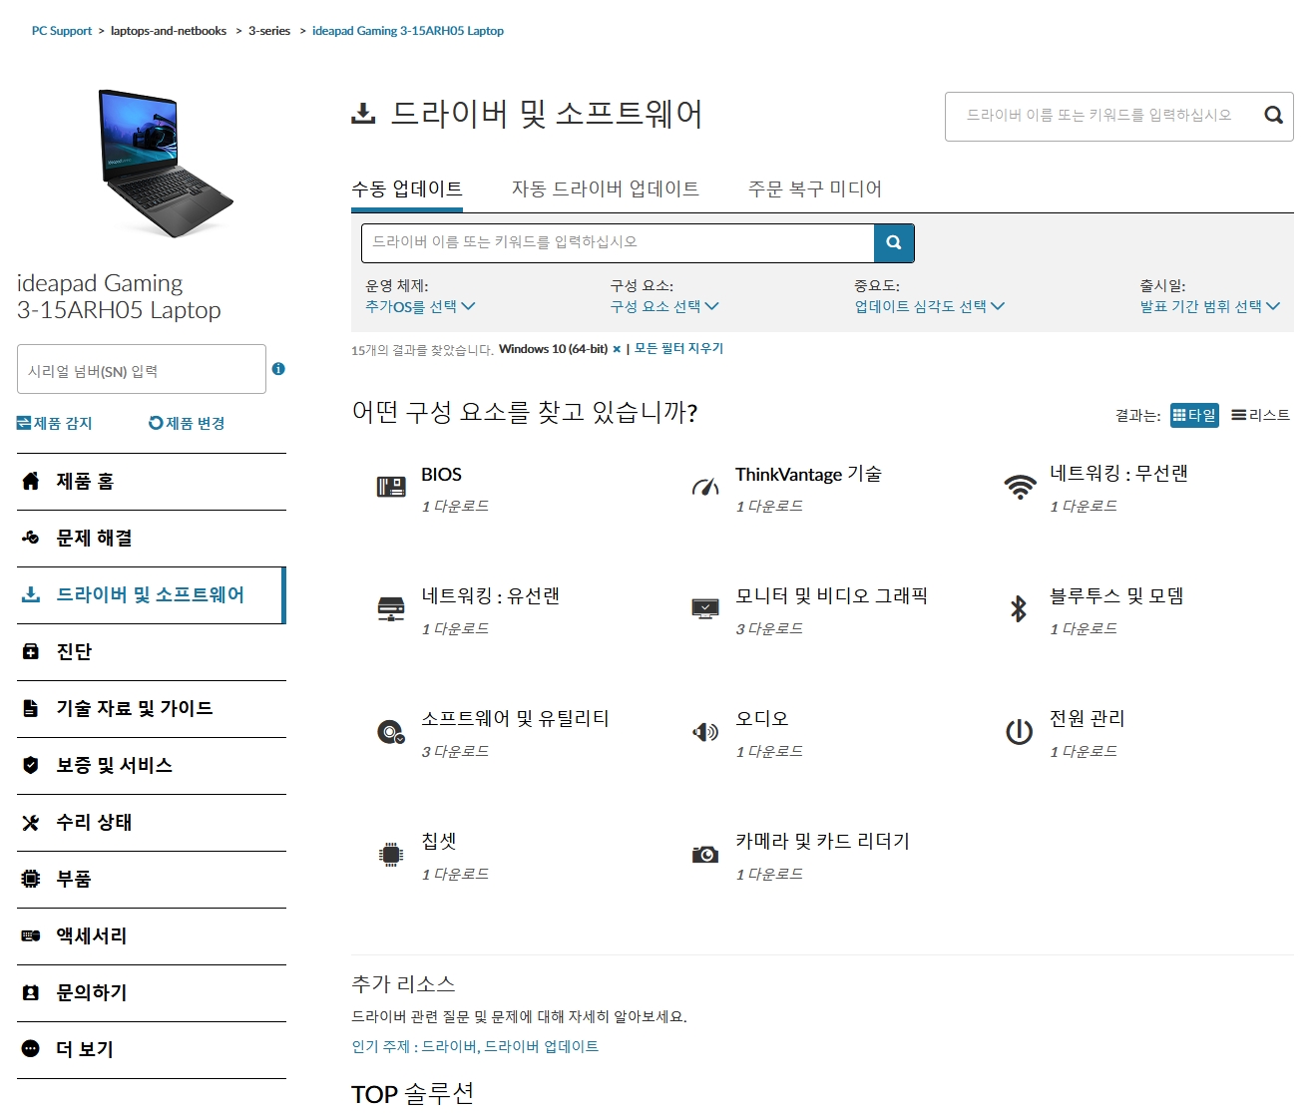Switch to the 자동 드라이버 업데이트 tab
The height and width of the screenshot is (1114, 1315).
pyautogui.click(x=605, y=188)
